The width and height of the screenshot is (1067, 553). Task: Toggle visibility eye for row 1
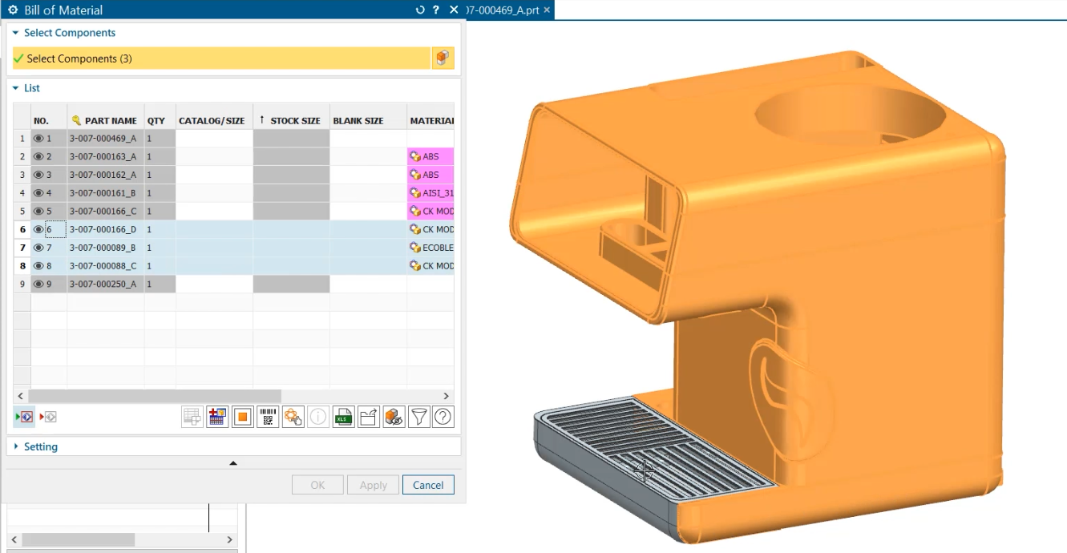coord(38,139)
